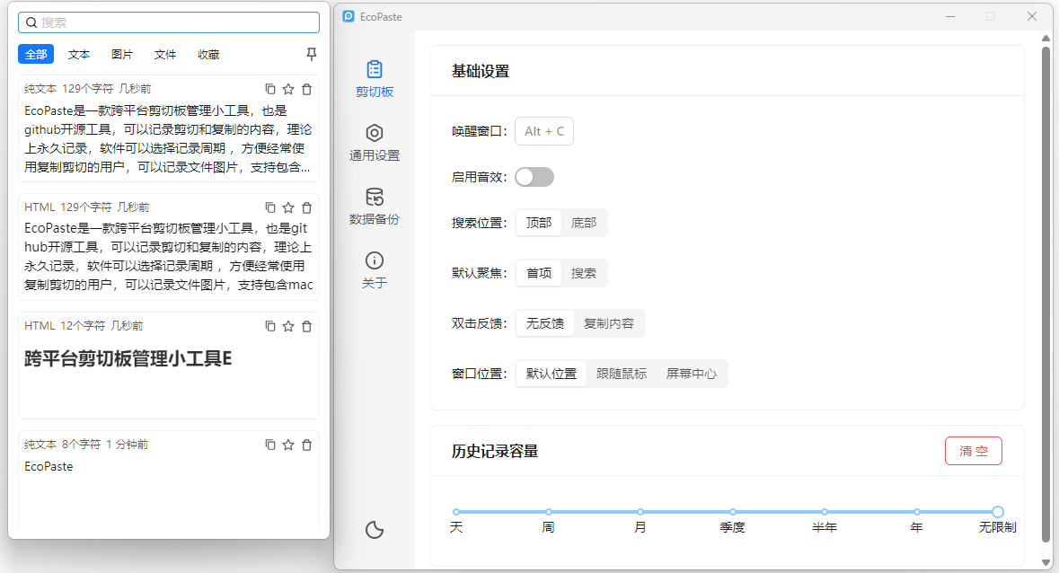Set history capacity slider to 天
The image size is (1059, 573).
(x=456, y=512)
